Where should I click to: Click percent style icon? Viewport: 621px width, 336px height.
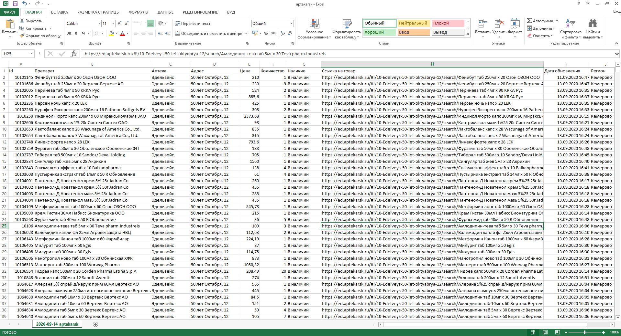266,33
